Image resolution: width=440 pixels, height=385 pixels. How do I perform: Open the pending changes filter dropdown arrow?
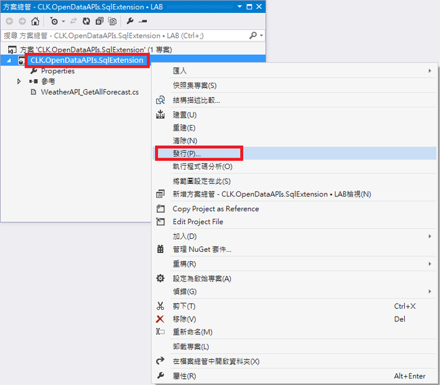click(x=64, y=21)
